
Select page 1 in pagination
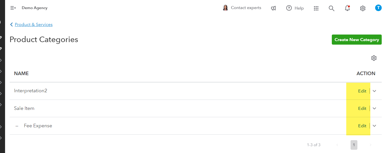coord(354,145)
